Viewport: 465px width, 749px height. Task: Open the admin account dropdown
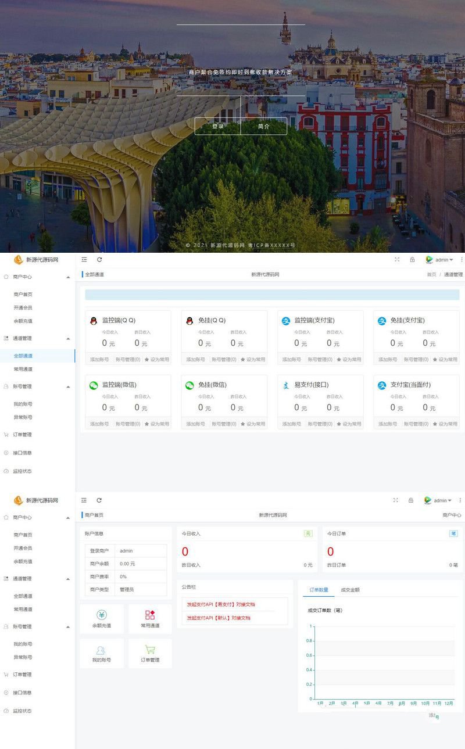(x=439, y=260)
